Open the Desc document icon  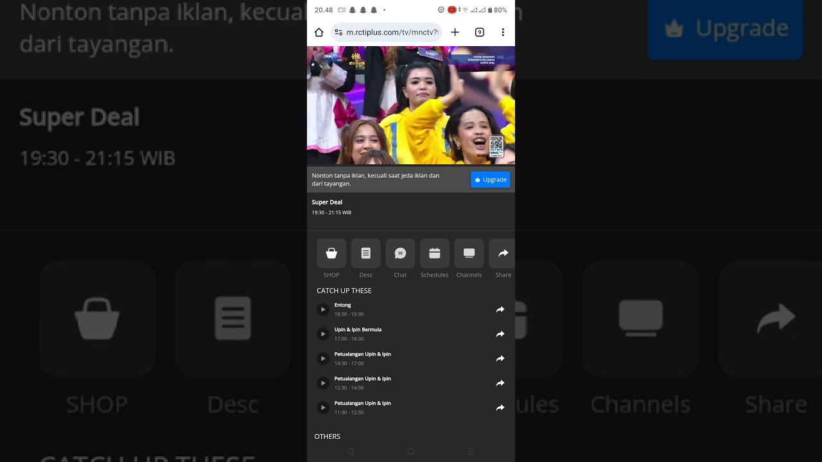point(366,253)
